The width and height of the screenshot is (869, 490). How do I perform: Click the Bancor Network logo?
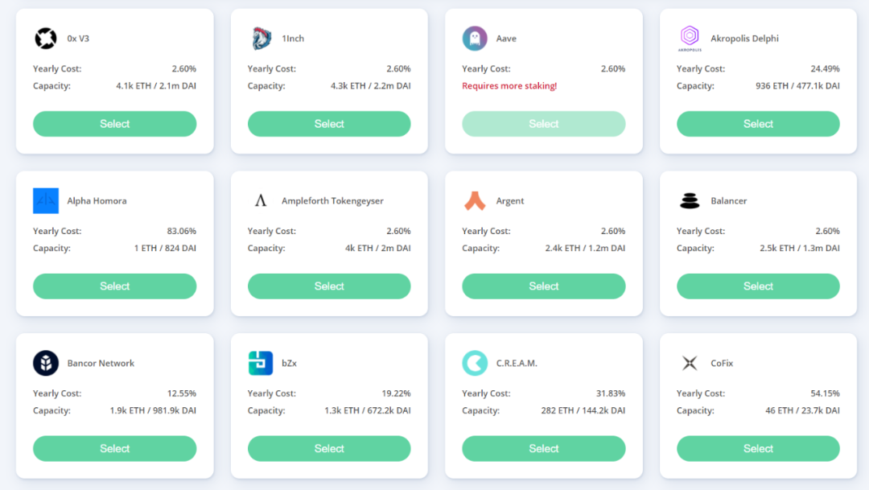coord(46,364)
